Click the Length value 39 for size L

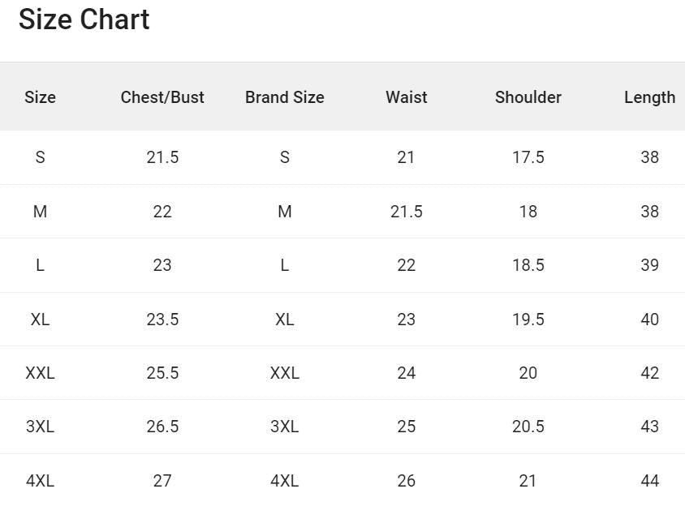coord(649,265)
